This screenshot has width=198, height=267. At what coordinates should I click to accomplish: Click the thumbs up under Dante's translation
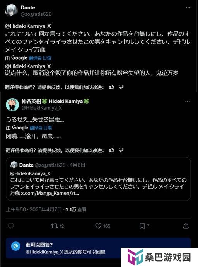coord(111,87)
